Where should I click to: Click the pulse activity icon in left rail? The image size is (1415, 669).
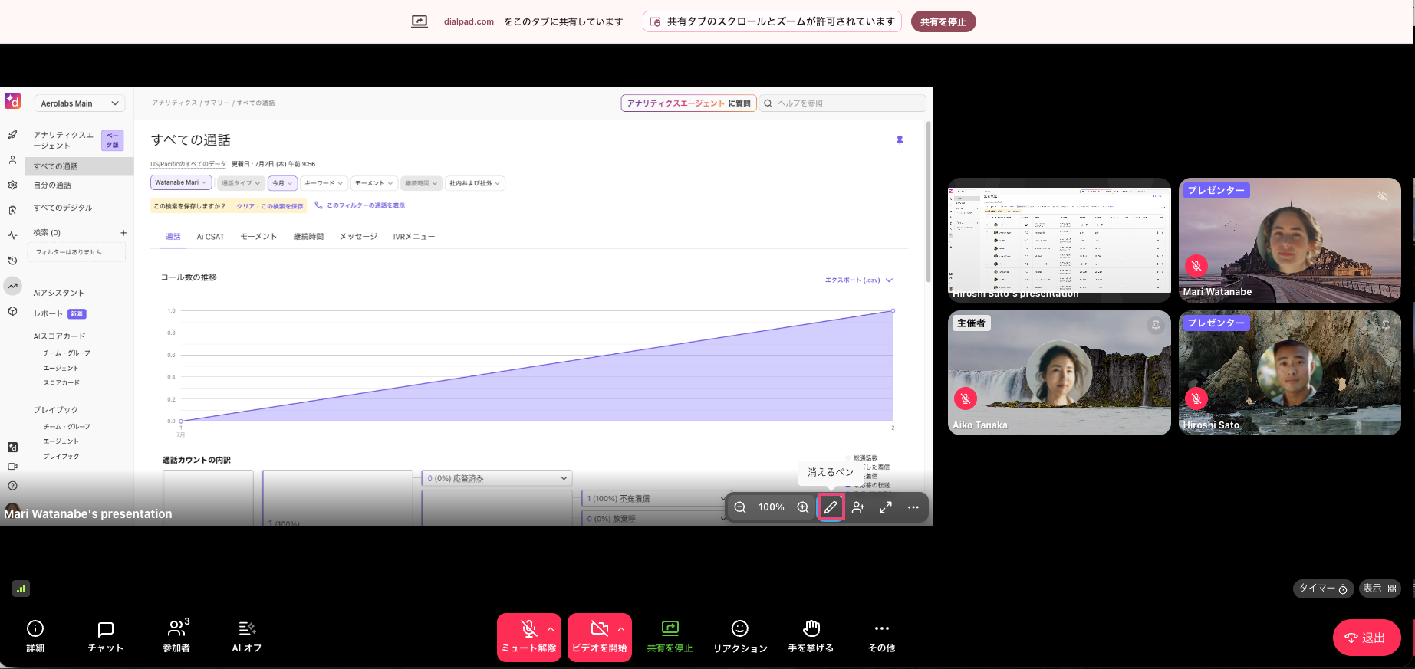click(12, 235)
